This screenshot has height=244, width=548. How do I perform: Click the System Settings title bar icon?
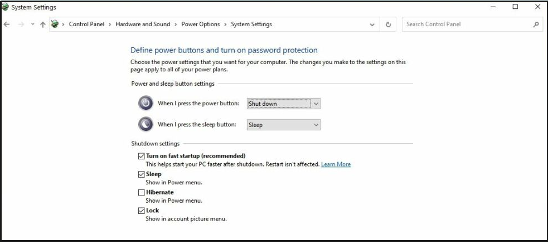pos(6,7)
